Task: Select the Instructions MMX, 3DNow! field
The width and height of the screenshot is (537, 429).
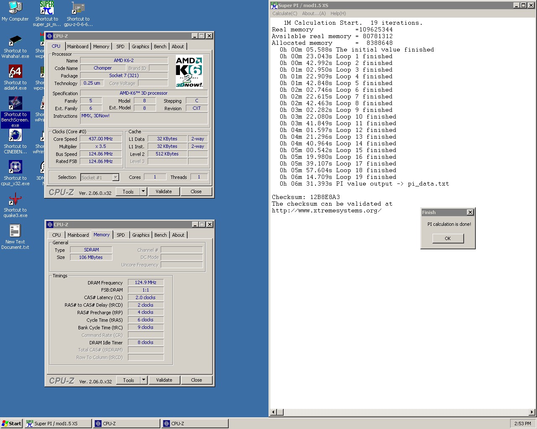Action: tap(144, 119)
